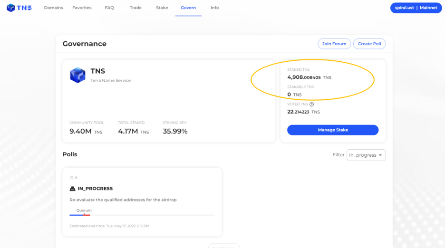This screenshot has width=445, height=248.
Task: Switch to the Stake page
Action: coord(162,8)
